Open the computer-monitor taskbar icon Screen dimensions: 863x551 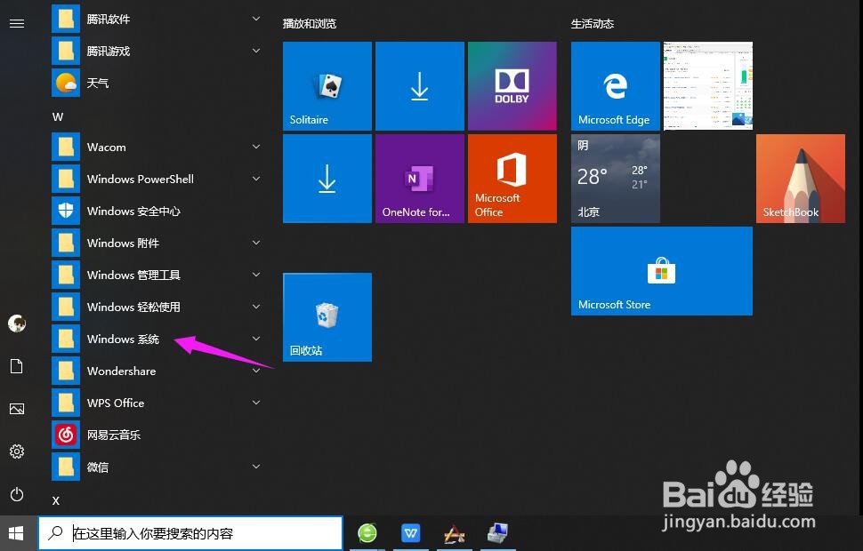pos(498,533)
